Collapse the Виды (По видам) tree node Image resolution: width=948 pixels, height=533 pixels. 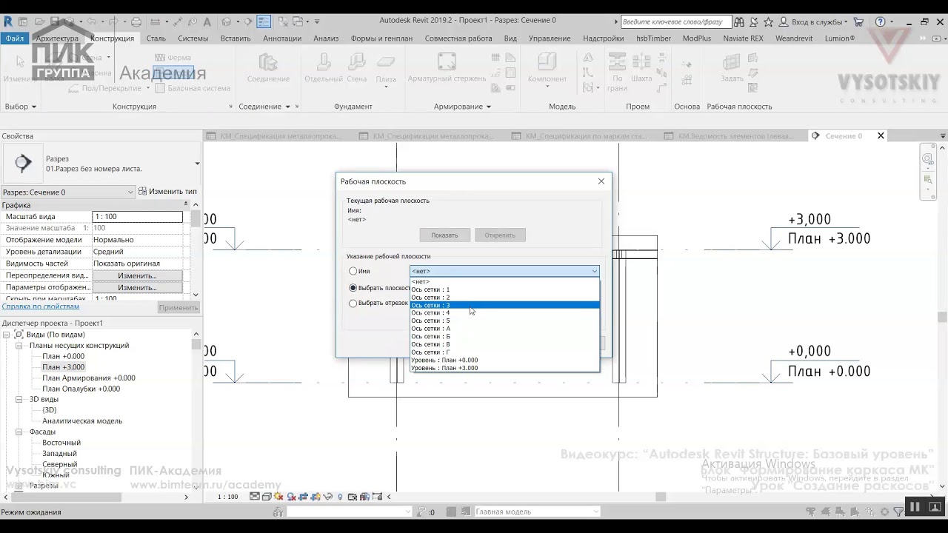(7, 335)
